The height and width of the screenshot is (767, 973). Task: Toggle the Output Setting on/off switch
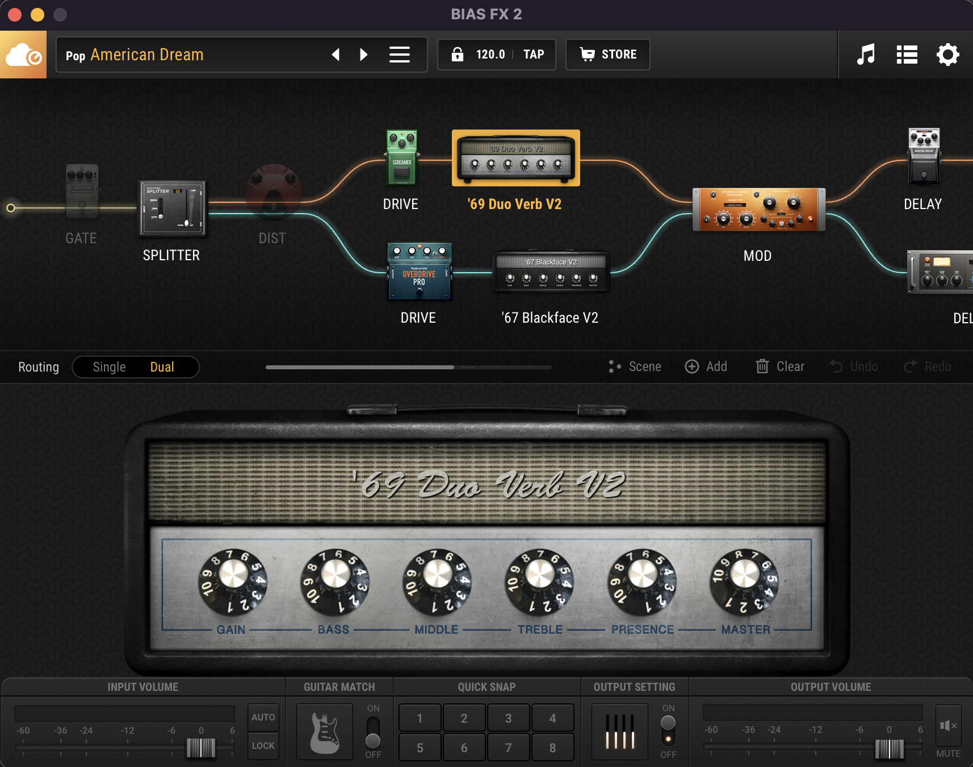coord(668,731)
